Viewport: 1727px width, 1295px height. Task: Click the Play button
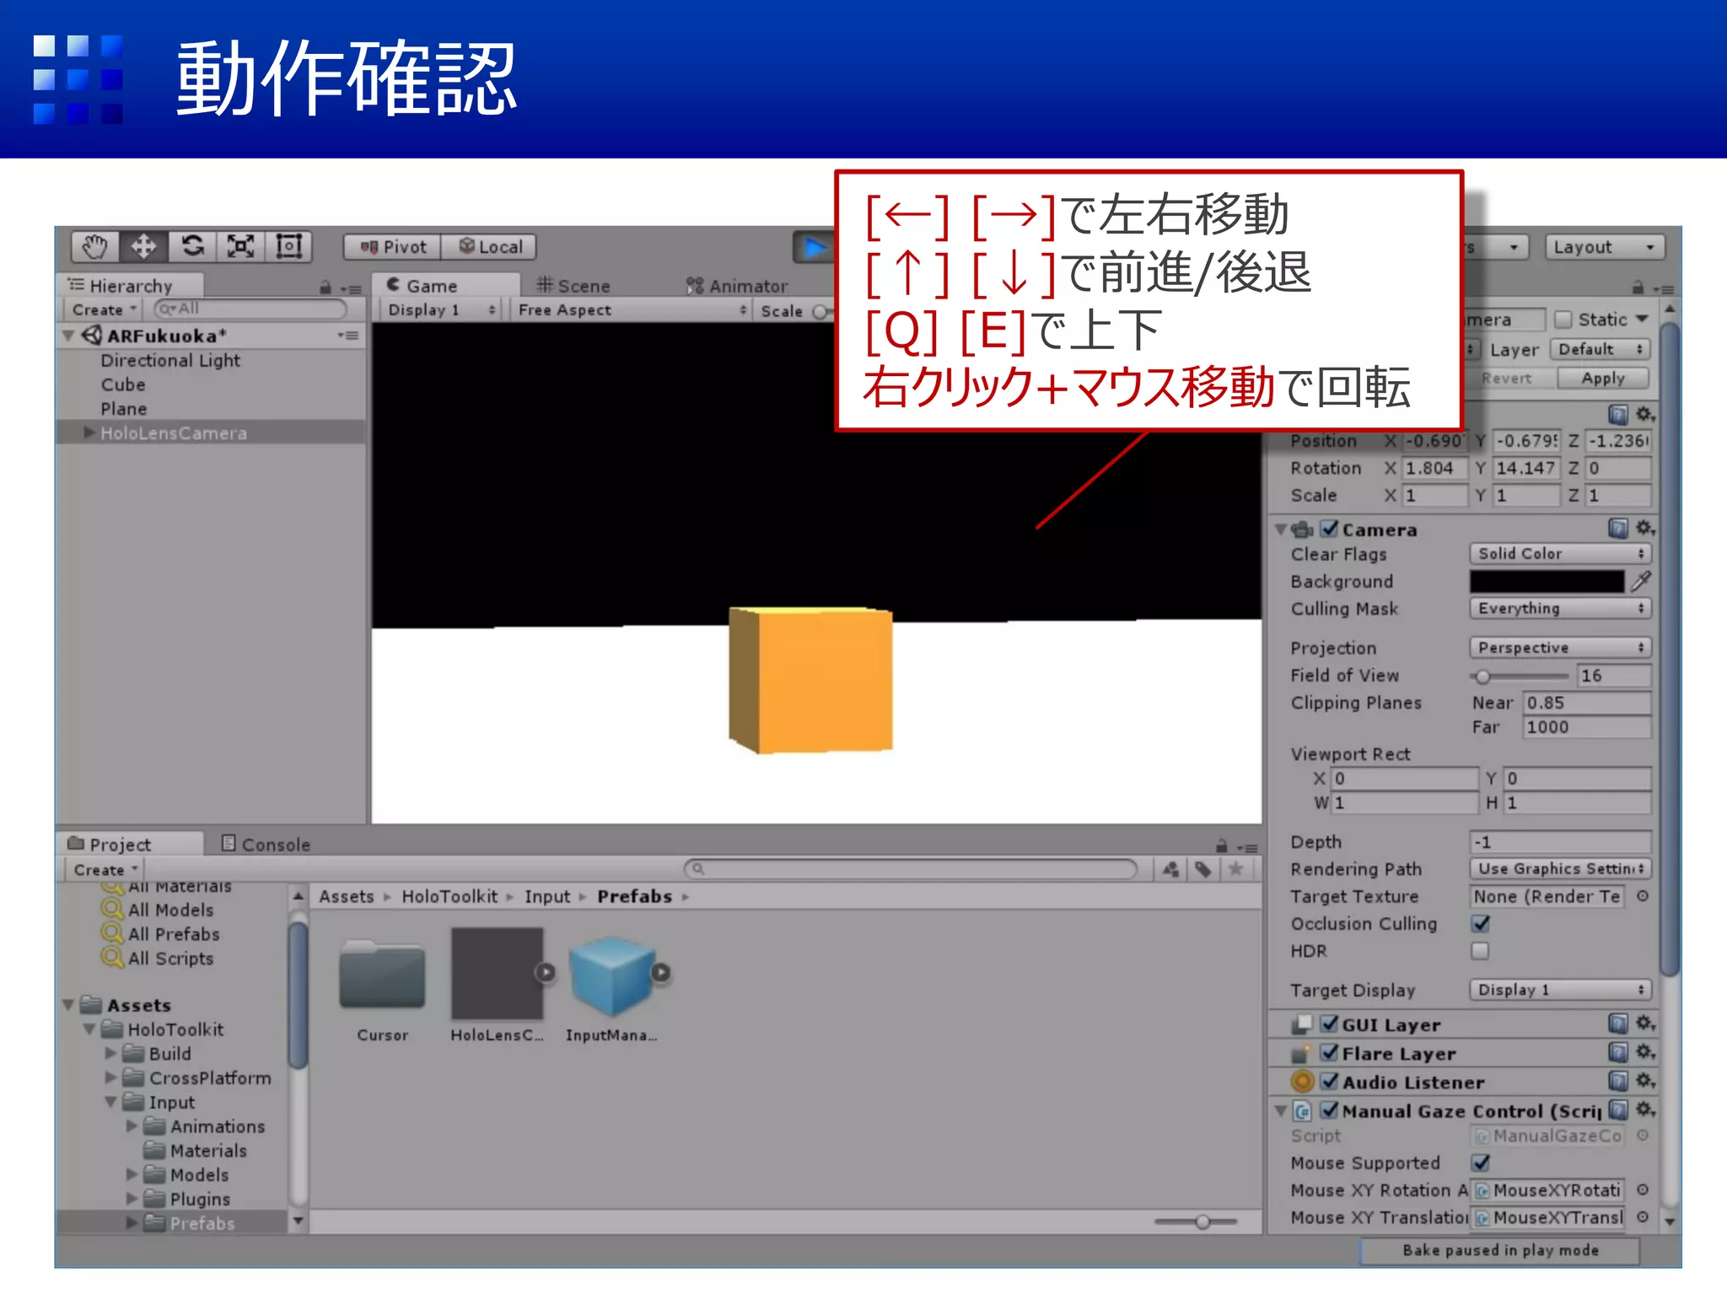coord(813,247)
